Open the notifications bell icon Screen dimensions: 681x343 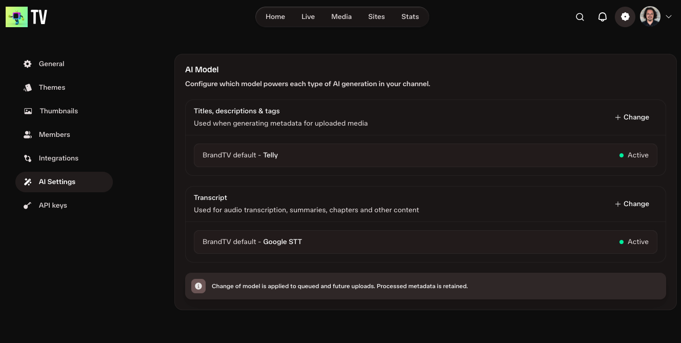(x=603, y=17)
